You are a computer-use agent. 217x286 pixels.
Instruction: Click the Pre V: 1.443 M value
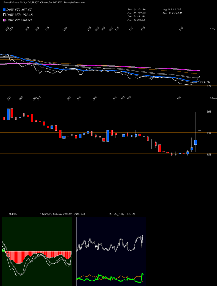point(172,13)
